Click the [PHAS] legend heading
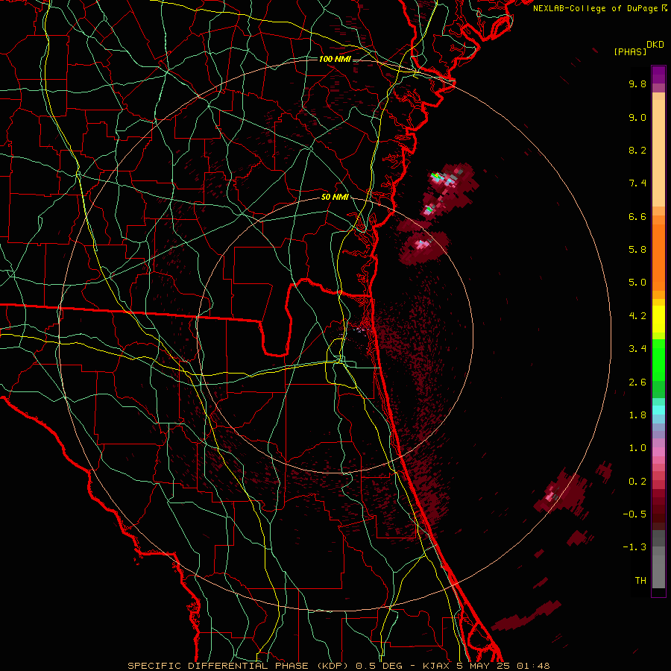Screen dimensions: 671x671 pos(630,52)
